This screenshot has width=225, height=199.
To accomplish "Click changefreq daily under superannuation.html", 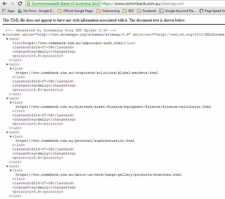I will click(x=44, y=154).
